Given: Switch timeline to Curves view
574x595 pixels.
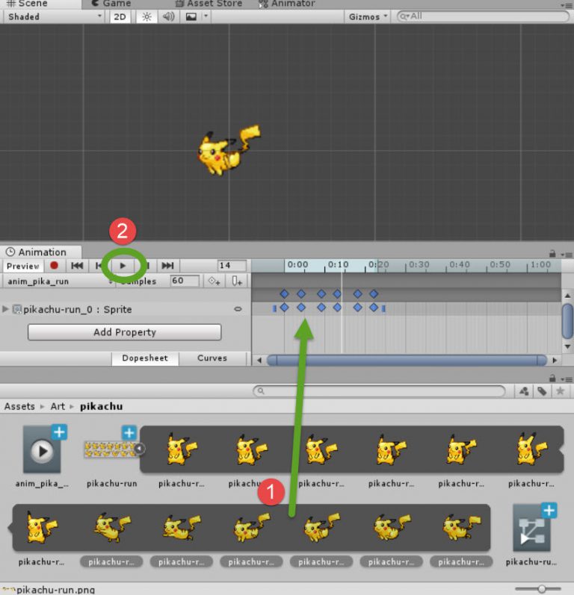Looking at the screenshot, I should (212, 358).
